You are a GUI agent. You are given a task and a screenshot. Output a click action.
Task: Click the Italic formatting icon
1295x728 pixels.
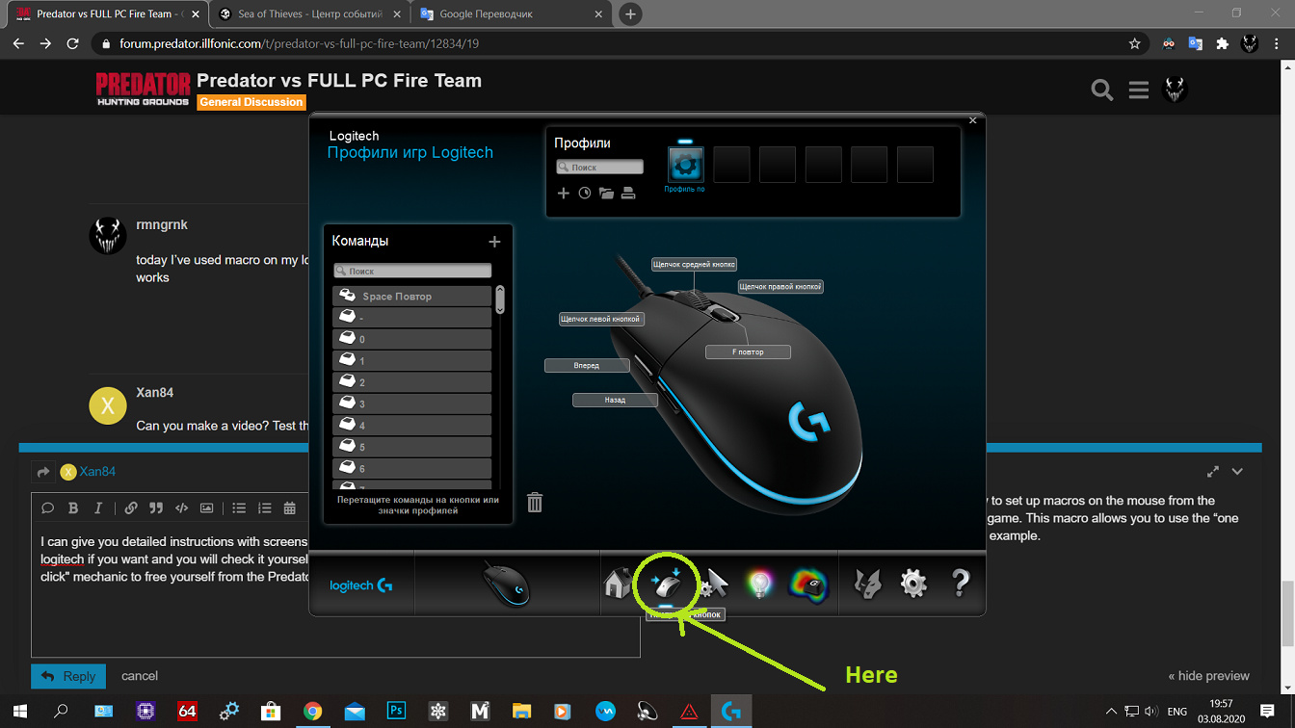97,508
